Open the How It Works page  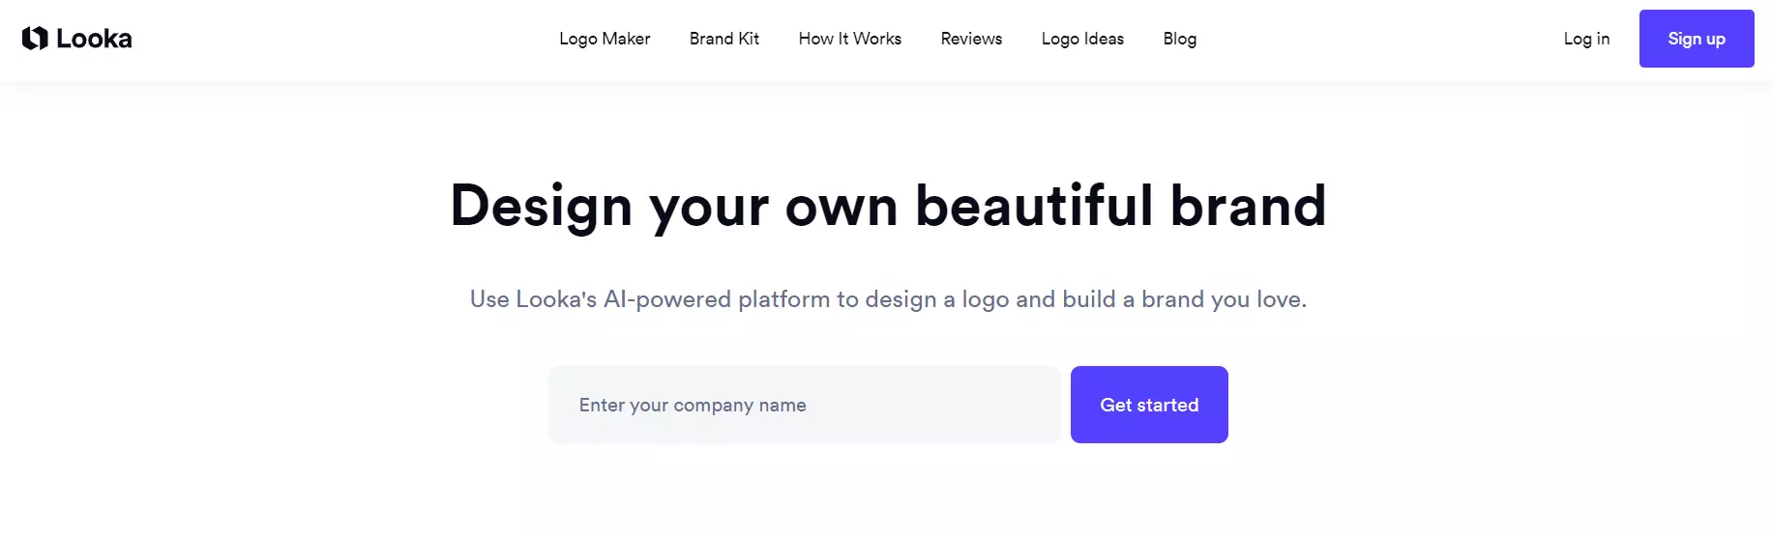point(849,39)
